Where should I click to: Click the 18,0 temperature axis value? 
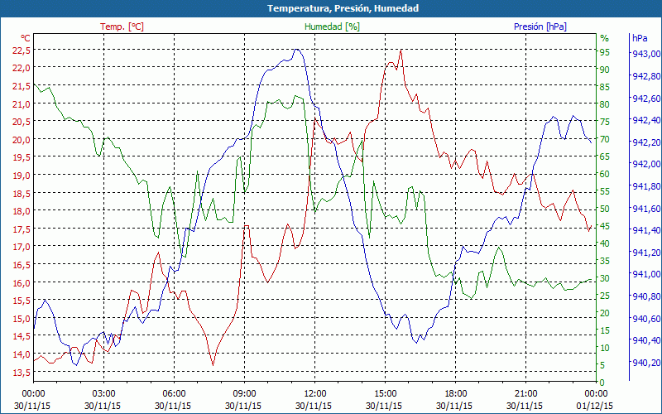coord(22,211)
